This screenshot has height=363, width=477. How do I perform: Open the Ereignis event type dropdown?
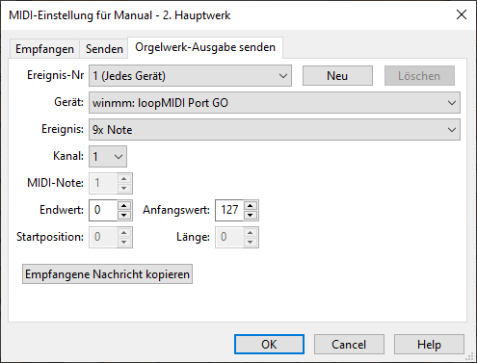coord(275,130)
